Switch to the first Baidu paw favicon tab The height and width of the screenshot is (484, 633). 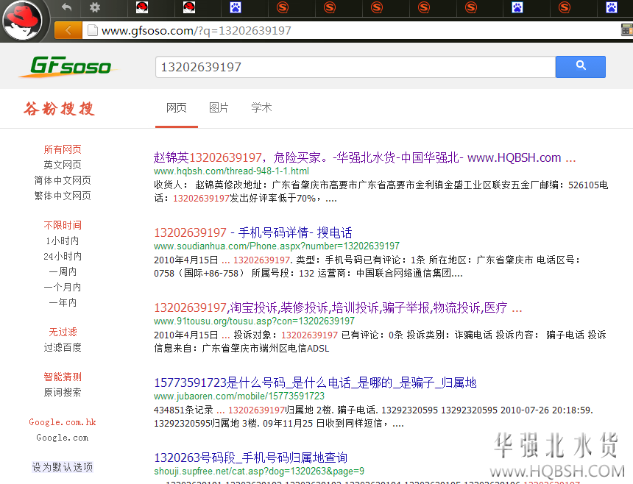[x=236, y=7]
